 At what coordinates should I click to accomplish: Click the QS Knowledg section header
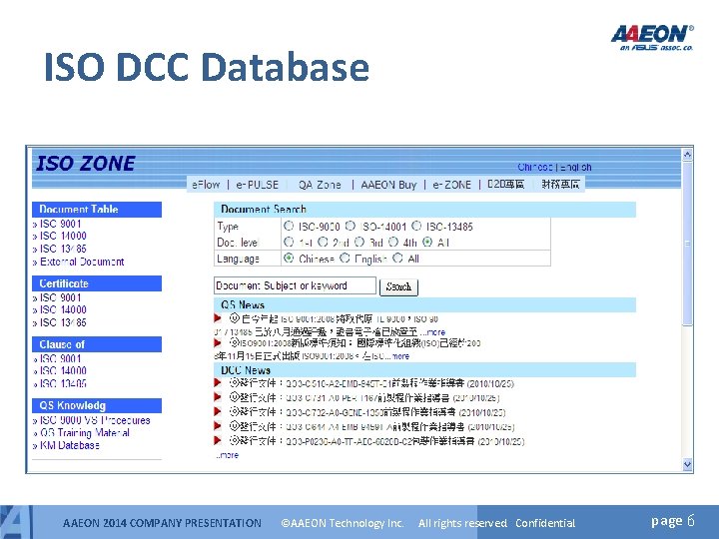97,405
